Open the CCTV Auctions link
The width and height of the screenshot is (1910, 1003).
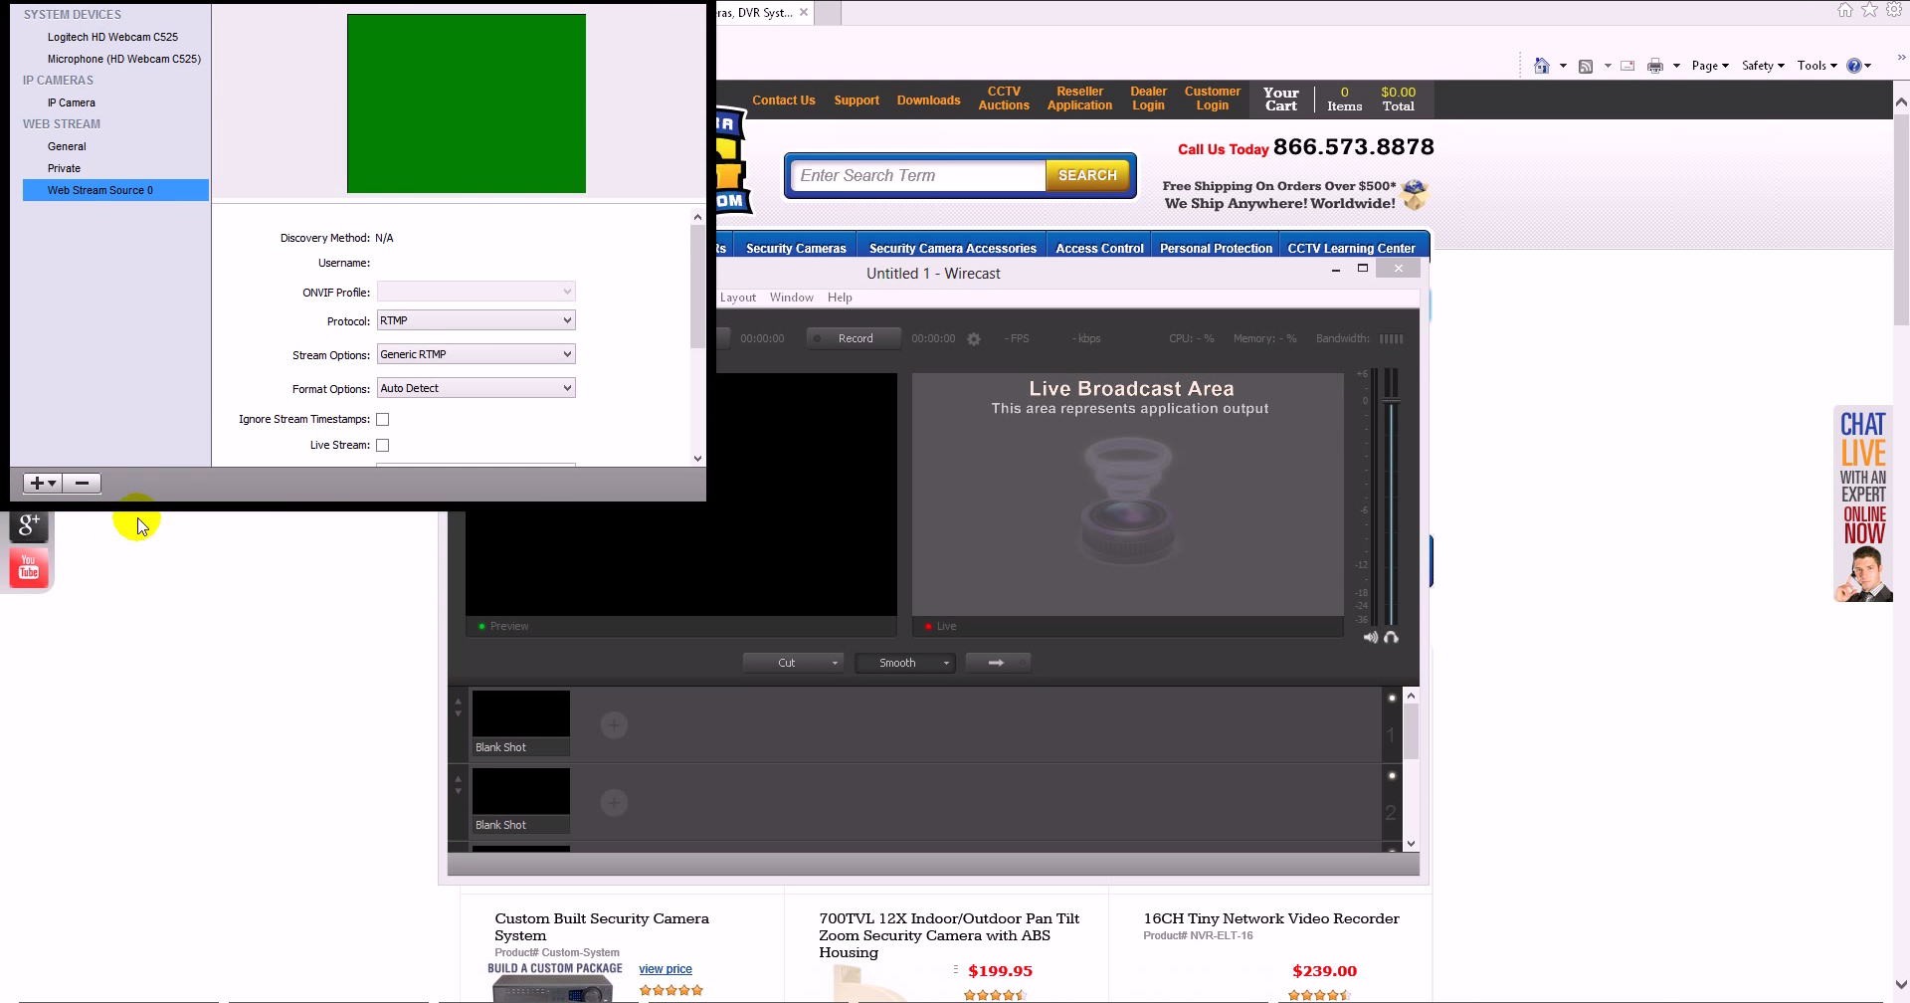pyautogui.click(x=1004, y=99)
